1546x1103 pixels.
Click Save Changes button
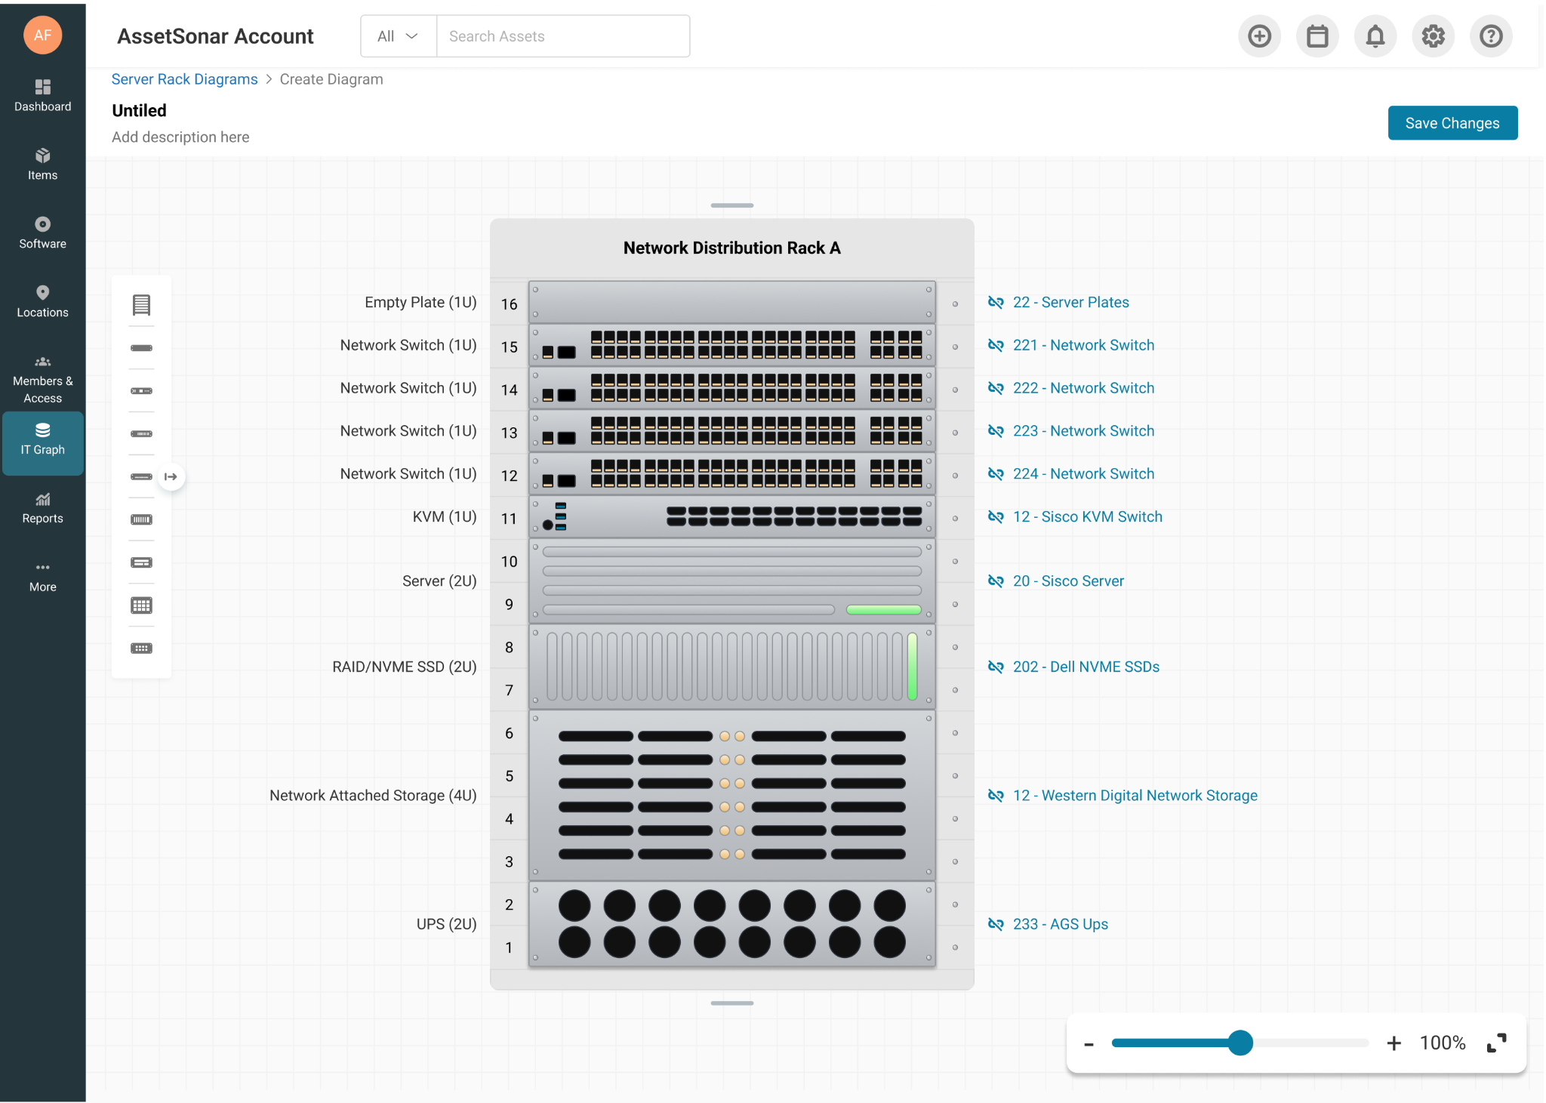pos(1452,123)
